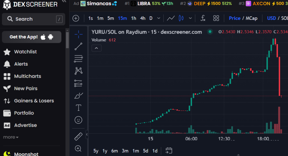Toggle quote currency to USD
This screenshot has height=156, width=288.
click(271, 18)
